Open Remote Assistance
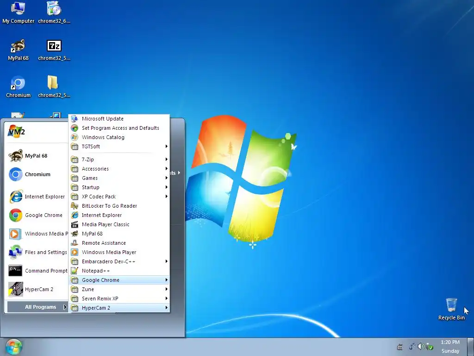The width and height of the screenshot is (474, 356). click(119, 243)
